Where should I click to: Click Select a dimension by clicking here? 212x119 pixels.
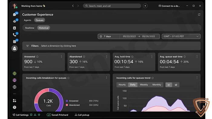point(58,46)
